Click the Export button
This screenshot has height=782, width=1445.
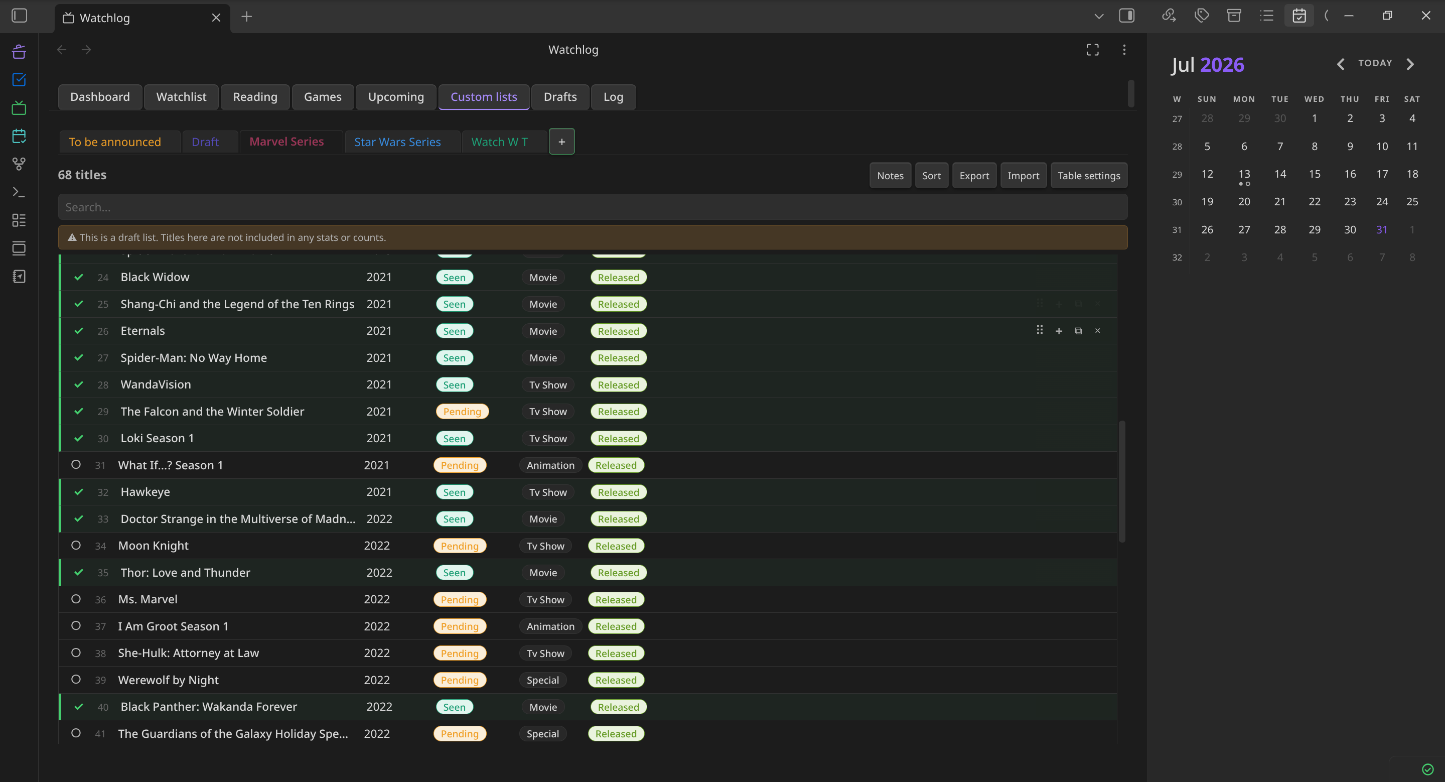[974, 176]
